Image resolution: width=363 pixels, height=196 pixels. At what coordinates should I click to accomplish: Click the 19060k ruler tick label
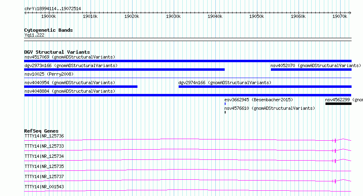point(298,17)
